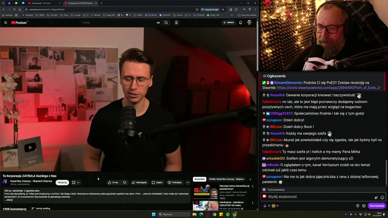The image size is (388, 218).
Task: Open options for 'Dlaczego twórcy nienawidzą' video
Action: (253, 187)
